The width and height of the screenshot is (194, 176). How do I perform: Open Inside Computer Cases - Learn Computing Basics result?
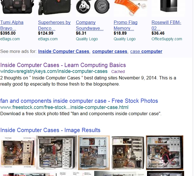click(63, 65)
